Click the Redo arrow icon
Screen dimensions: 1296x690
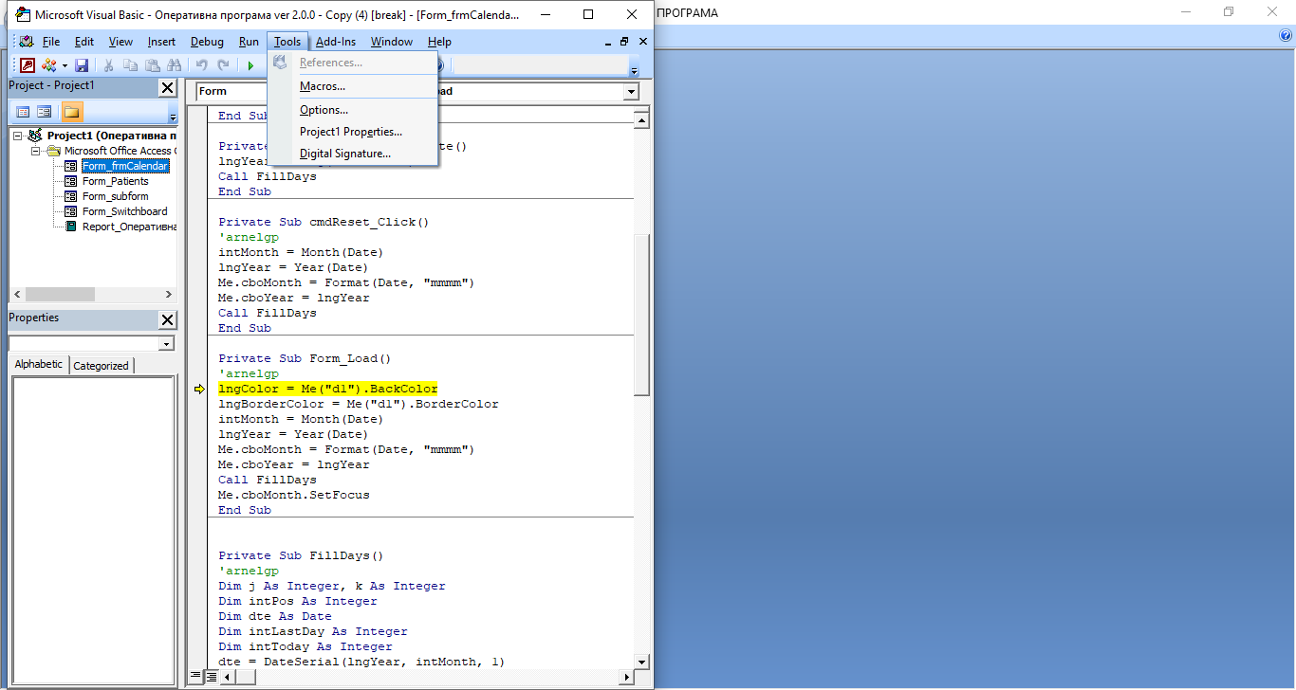[223, 65]
